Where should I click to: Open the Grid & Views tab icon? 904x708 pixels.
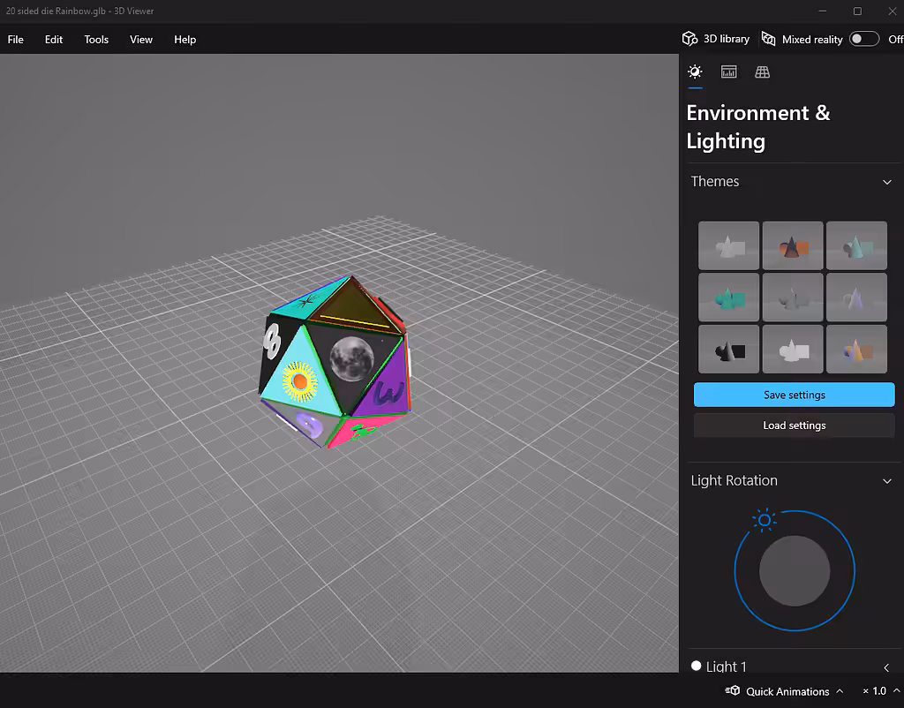[x=762, y=72]
